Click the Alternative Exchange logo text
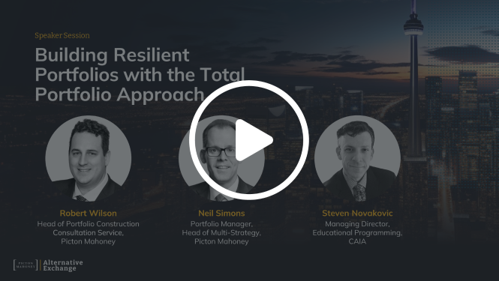 click(x=63, y=265)
